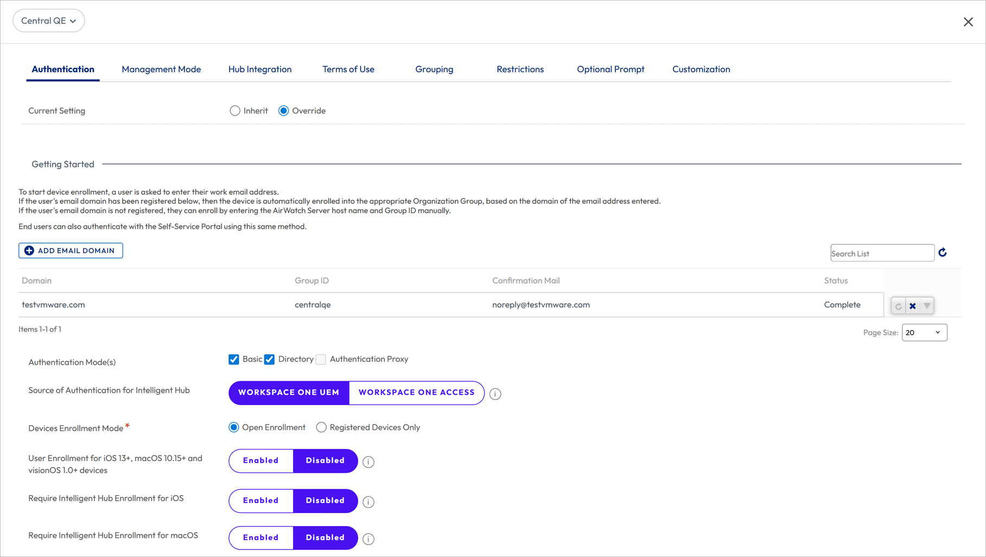Open the Hub Integration tab
Viewport: 986px width, 557px height.
260,69
